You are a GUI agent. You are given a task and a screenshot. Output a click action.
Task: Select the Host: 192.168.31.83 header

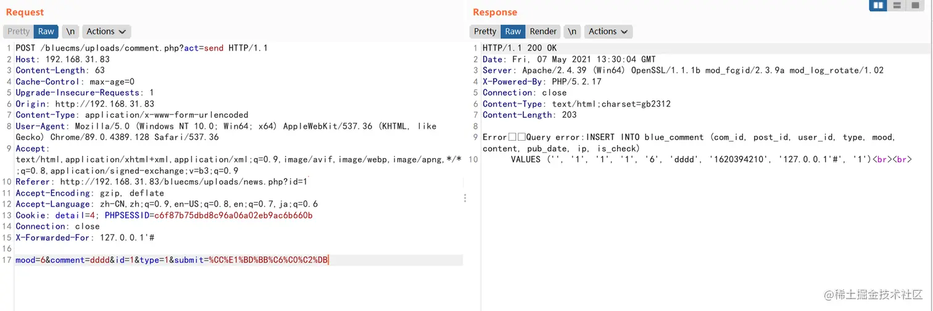62,59
